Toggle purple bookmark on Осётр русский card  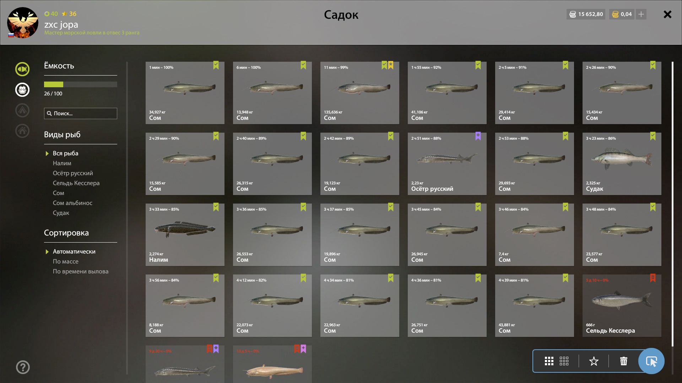(478, 136)
